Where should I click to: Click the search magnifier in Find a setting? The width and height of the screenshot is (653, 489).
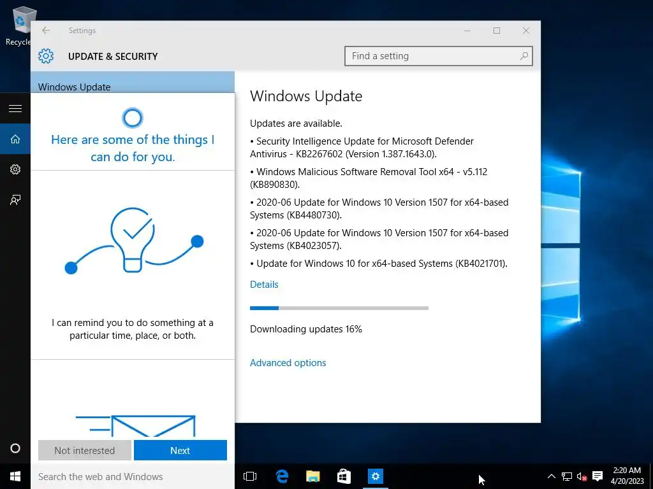[524, 56]
